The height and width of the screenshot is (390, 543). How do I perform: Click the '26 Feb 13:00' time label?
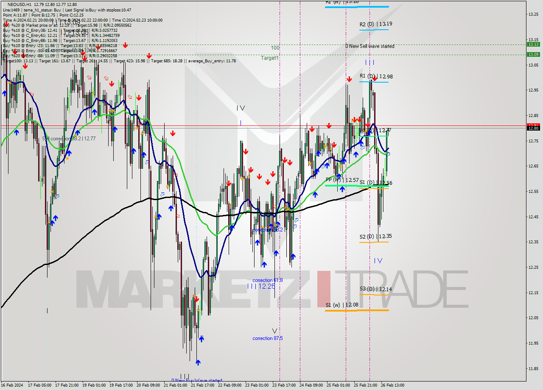pos(392,385)
